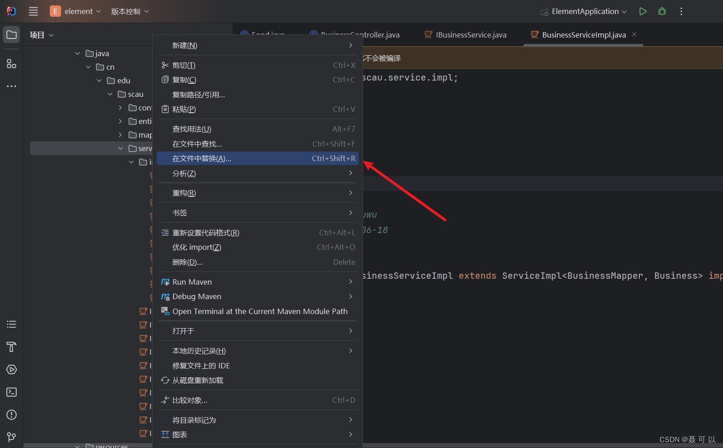Open the Problems exclamation tool window
This screenshot has width=723, height=448.
(12, 415)
